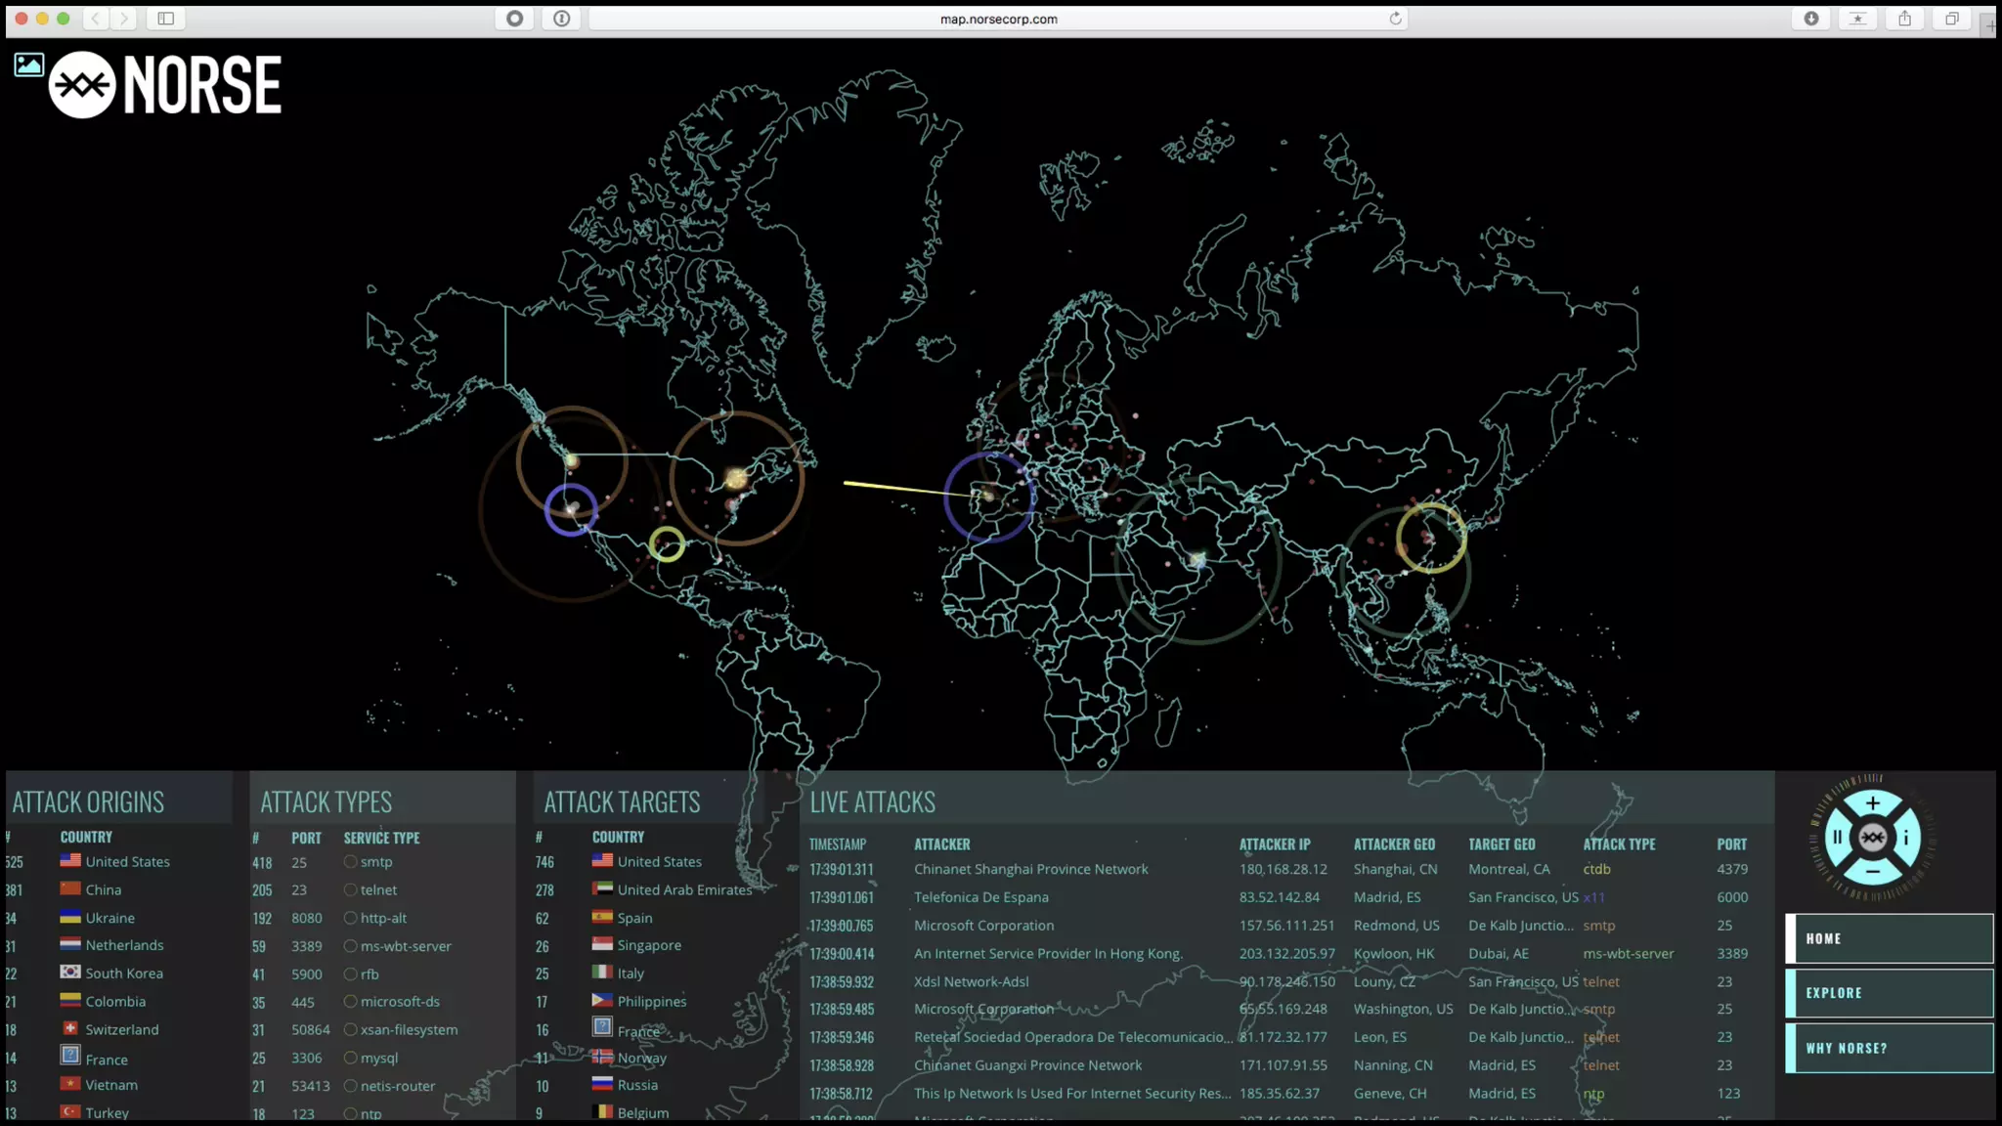Image resolution: width=2002 pixels, height=1126 pixels.
Task: Show the Safari sidebar
Action: point(166,19)
